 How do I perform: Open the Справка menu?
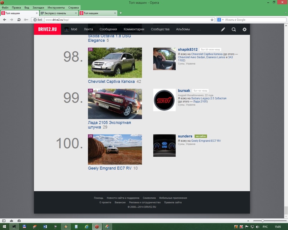tap(73, 7)
